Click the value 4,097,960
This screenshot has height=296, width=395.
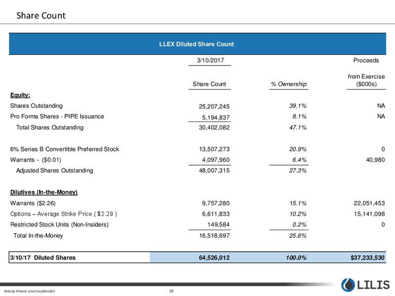[216, 160]
